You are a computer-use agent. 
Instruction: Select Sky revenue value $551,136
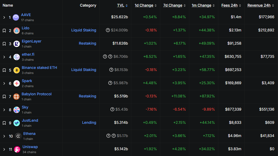click(267, 109)
